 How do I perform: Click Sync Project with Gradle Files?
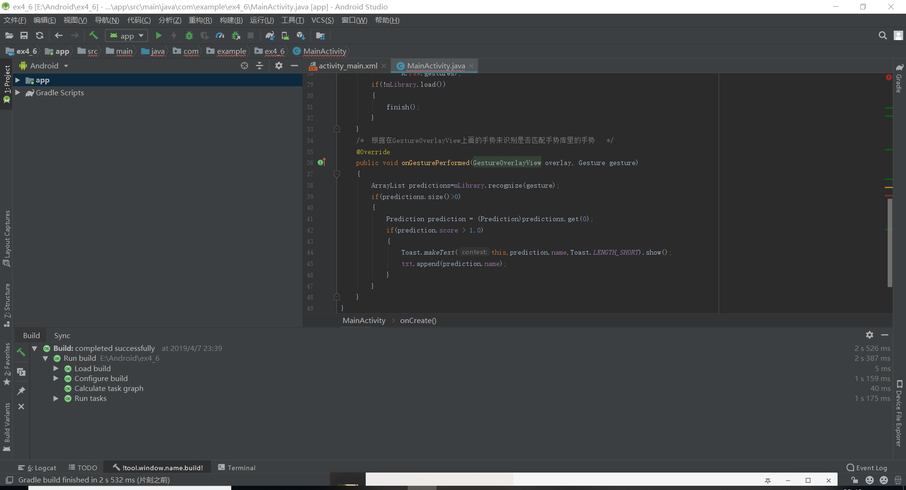pyautogui.click(x=270, y=35)
